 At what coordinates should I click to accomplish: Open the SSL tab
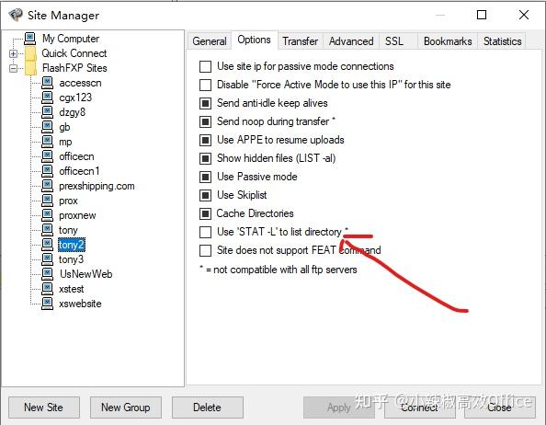[x=394, y=41]
